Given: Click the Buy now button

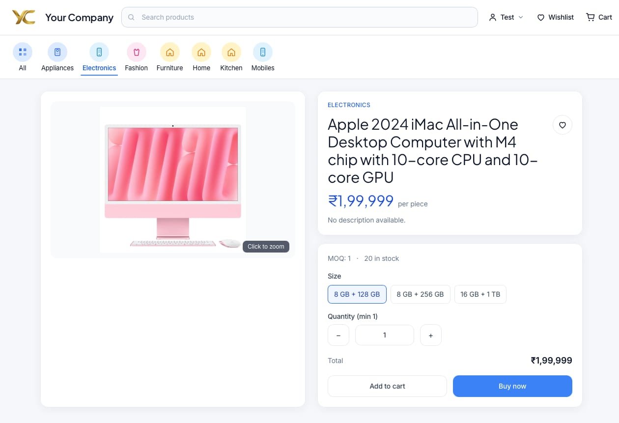Looking at the screenshot, I should pyautogui.click(x=512, y=386).
